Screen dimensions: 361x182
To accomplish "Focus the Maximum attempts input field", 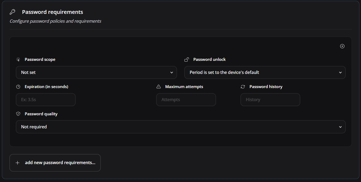I will (x=186, y=100).
